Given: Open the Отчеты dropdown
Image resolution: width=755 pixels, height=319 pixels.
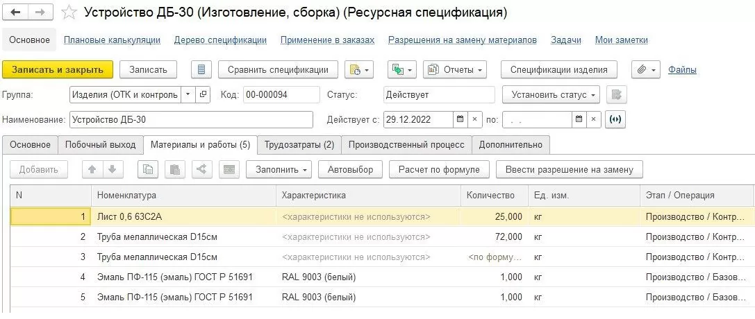Looking at the screenshot, I should point(454,69).
